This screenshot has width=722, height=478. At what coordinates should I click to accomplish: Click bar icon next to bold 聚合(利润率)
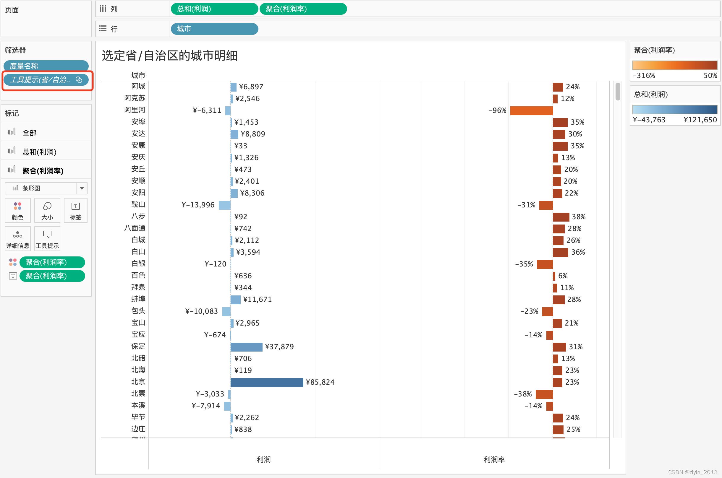12,170
